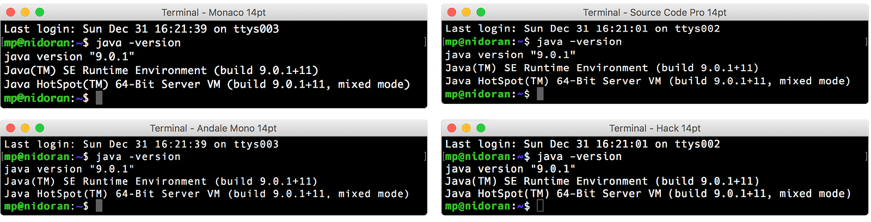Click 'Last login' line in Monaco terminal
This screenshot has height=222, width=871.
click(x=142, y=29)
